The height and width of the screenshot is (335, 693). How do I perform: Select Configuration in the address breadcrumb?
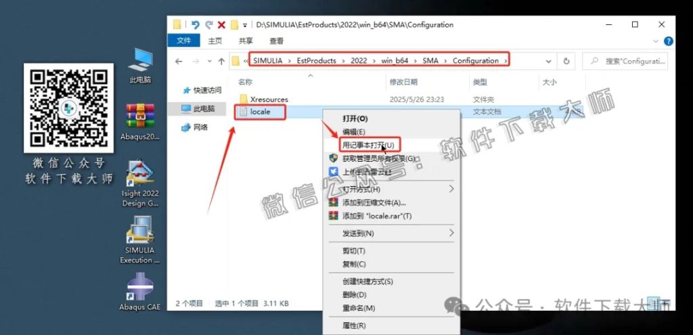click(476, 60)
